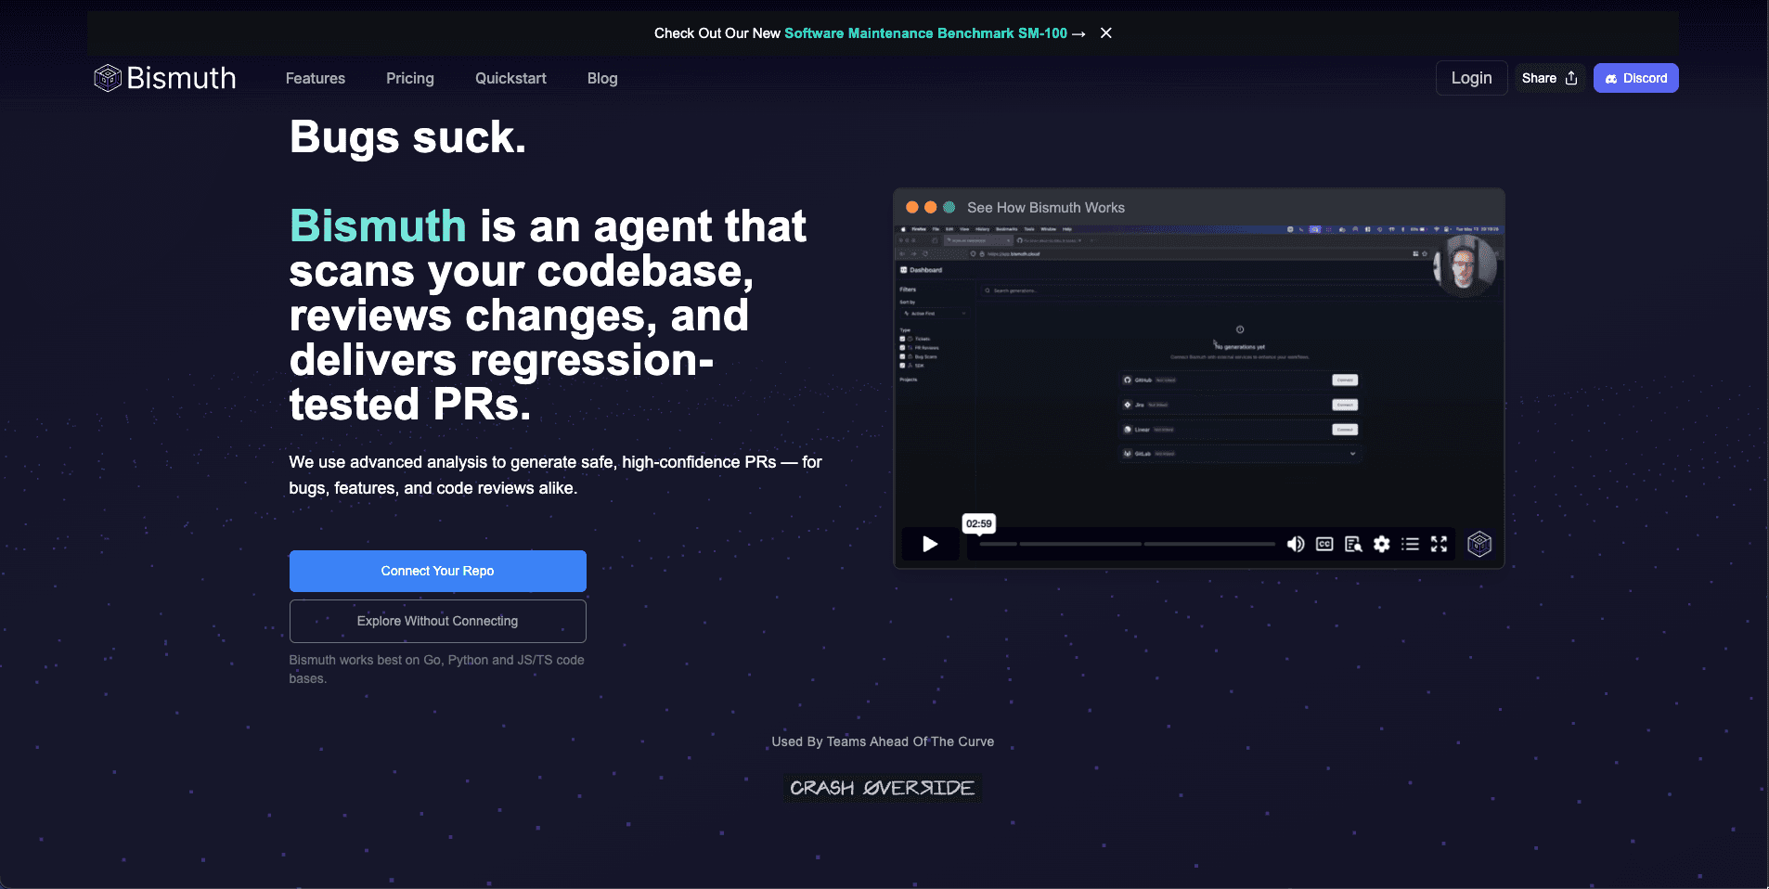The width and height of the screenshot is (1769, 889).
Task: Go to the Pricing page
Action: tap(410, 78)
